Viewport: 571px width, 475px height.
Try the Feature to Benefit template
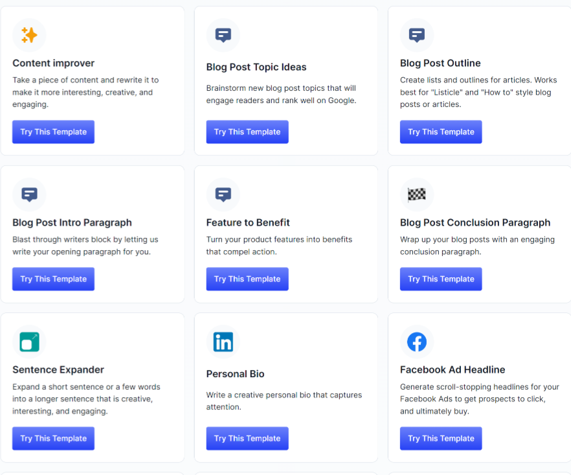click(247, 279)
